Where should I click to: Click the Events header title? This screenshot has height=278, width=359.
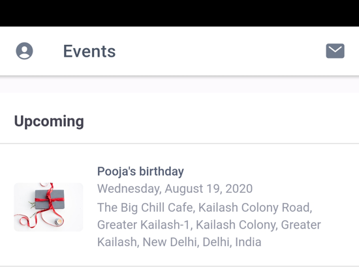[89, 51]
